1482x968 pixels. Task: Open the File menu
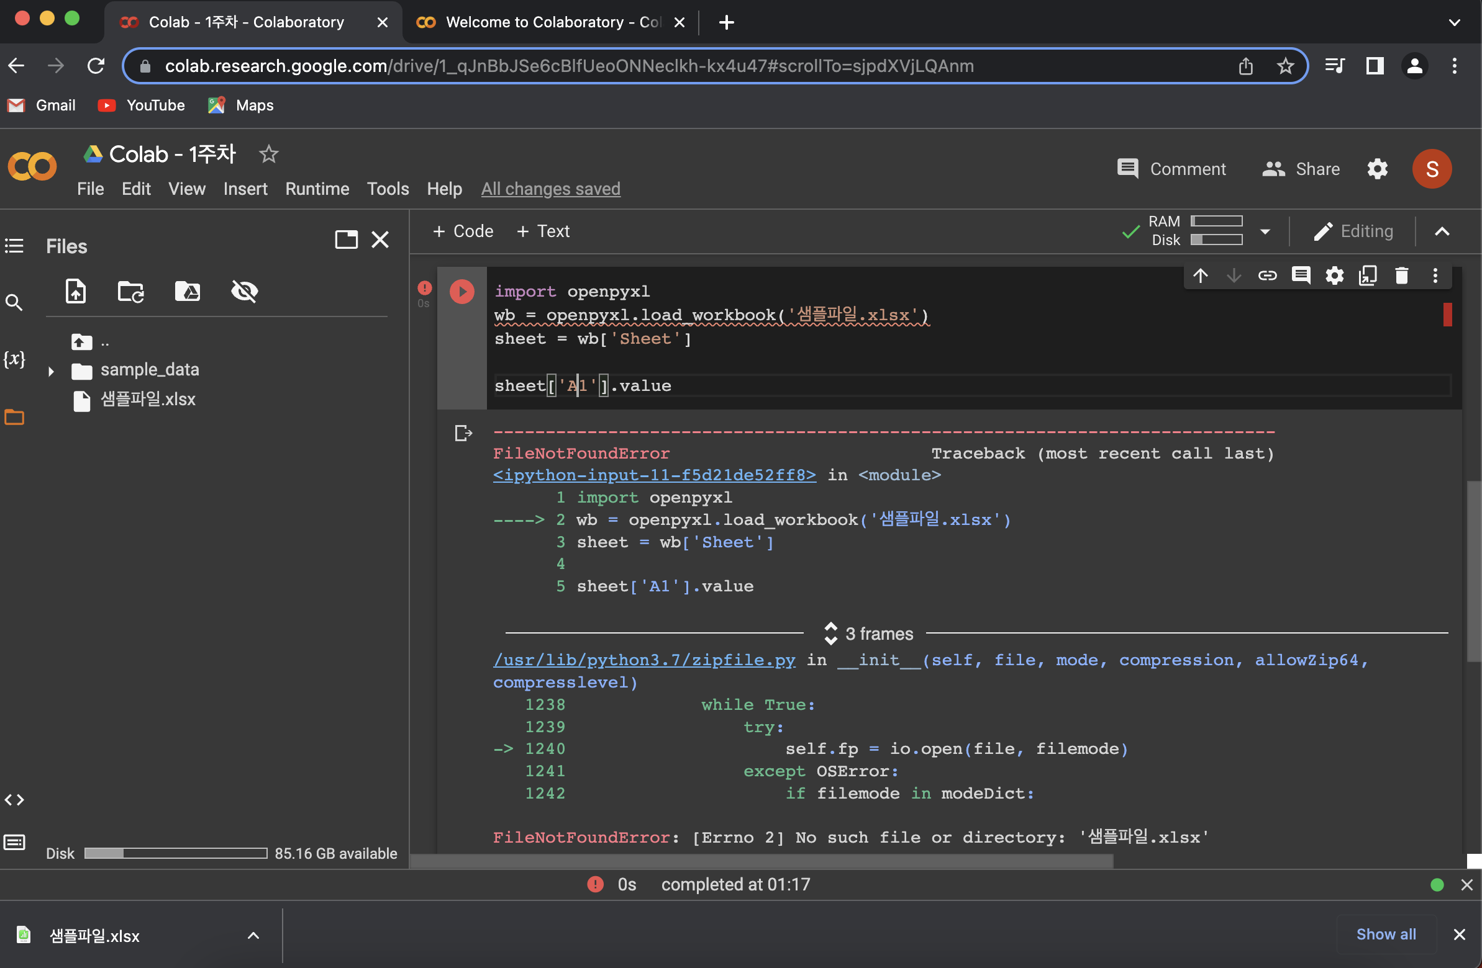click(x=90, y=189)
